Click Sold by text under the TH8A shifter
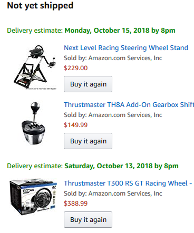Viewport: 194px width, 233px height. [113, 115]
